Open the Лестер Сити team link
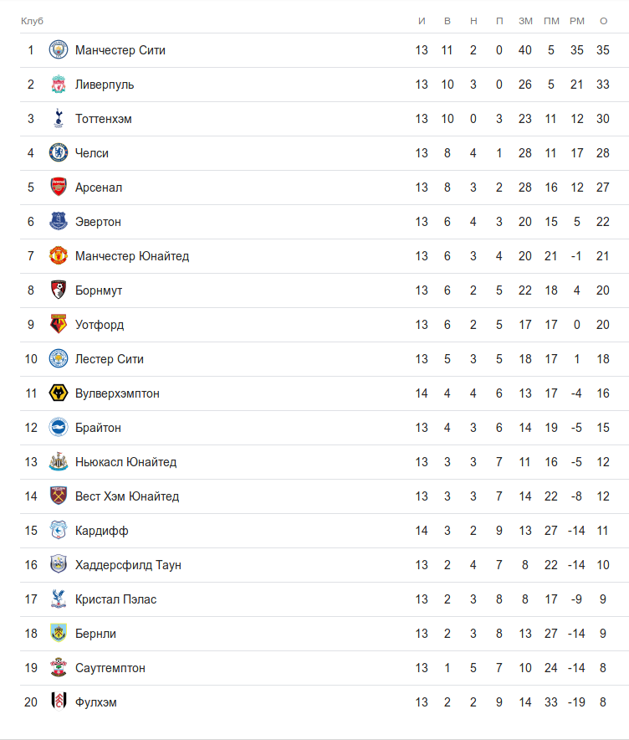The image size is (629, 740). pos(110,359)
